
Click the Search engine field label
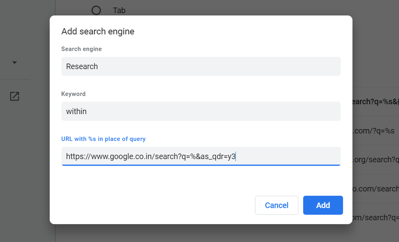(x=82, y=49)
